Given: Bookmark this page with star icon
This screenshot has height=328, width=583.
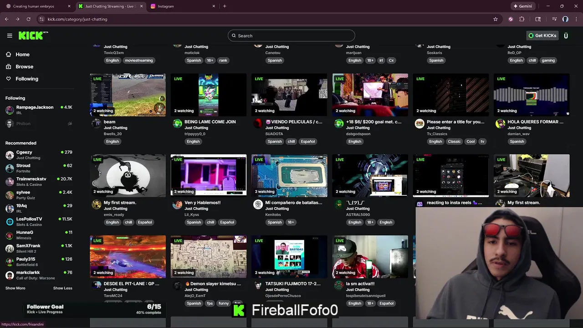Looking at the screenshot, I should pyautogui.click(x=496, y=19).
